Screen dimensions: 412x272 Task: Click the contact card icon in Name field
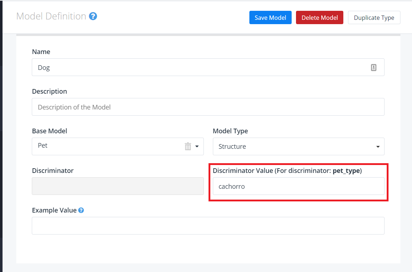coord(373,67)
